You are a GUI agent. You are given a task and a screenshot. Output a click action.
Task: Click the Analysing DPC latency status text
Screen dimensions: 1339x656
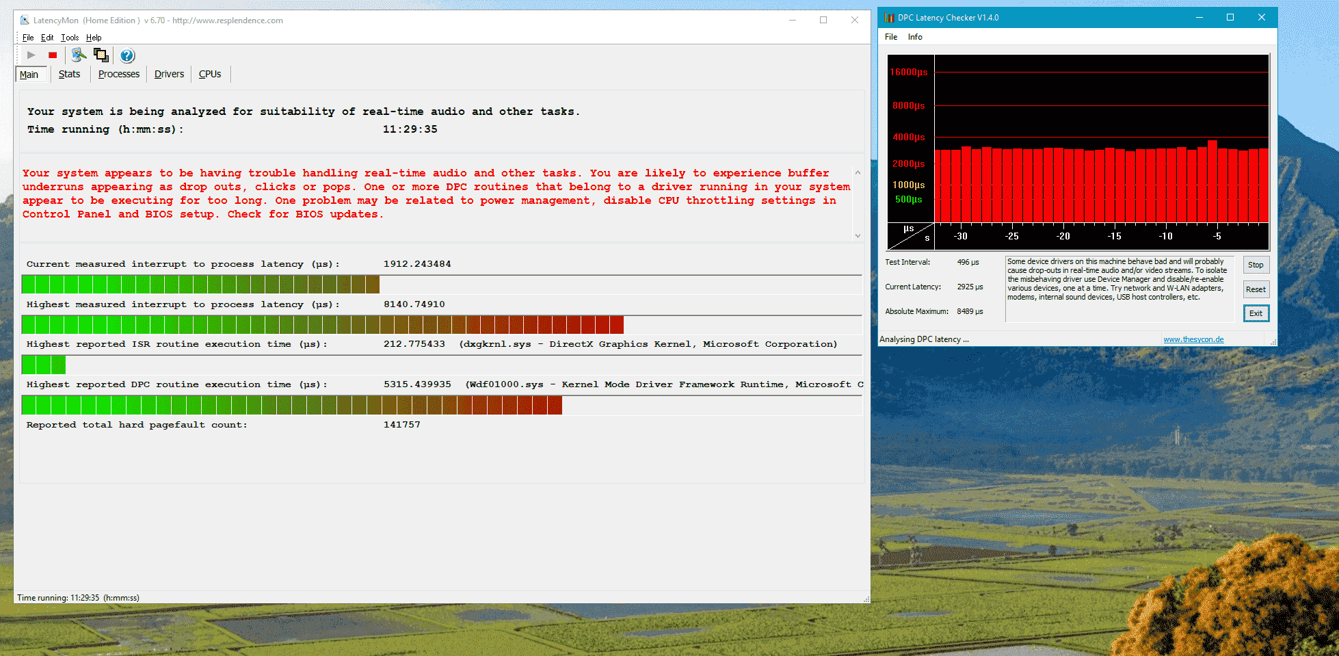[924, 339]
